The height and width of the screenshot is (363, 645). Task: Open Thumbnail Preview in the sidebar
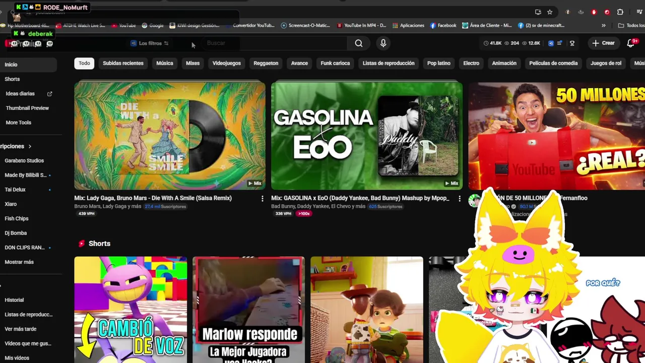pos(28,108)
